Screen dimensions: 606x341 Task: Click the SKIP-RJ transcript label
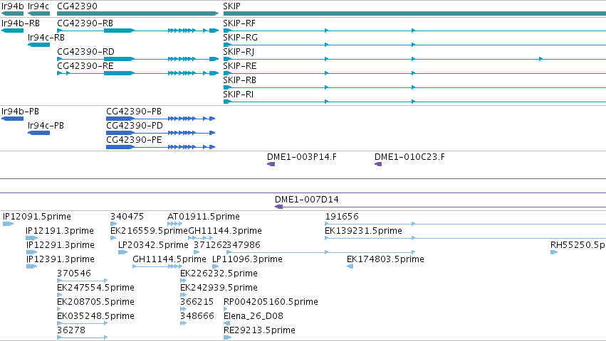[x=239, y=52]
